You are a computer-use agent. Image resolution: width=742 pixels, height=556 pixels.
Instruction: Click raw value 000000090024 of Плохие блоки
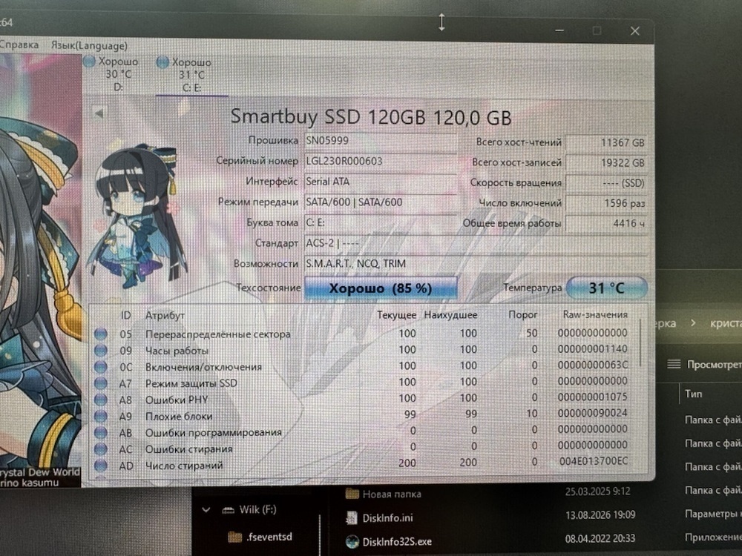click(592, 413)
